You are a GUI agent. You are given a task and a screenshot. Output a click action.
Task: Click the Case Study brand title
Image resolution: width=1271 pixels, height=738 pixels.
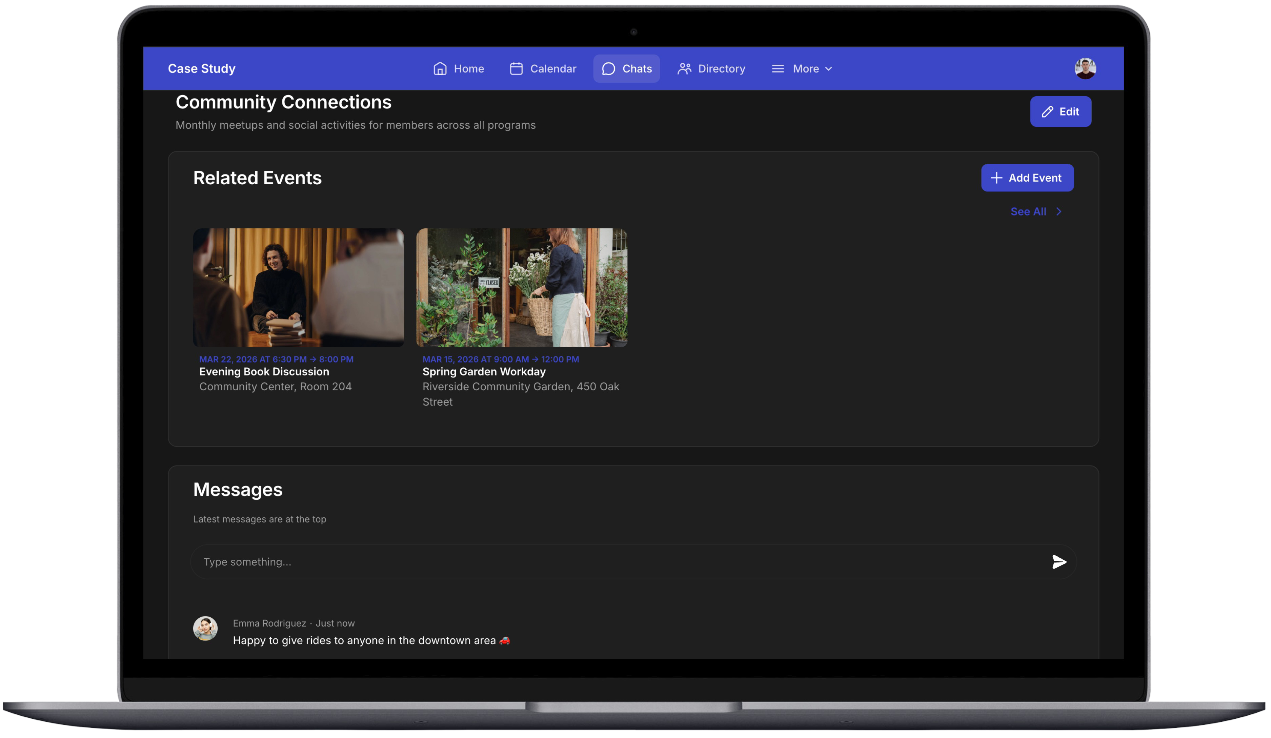pos(201,68)
